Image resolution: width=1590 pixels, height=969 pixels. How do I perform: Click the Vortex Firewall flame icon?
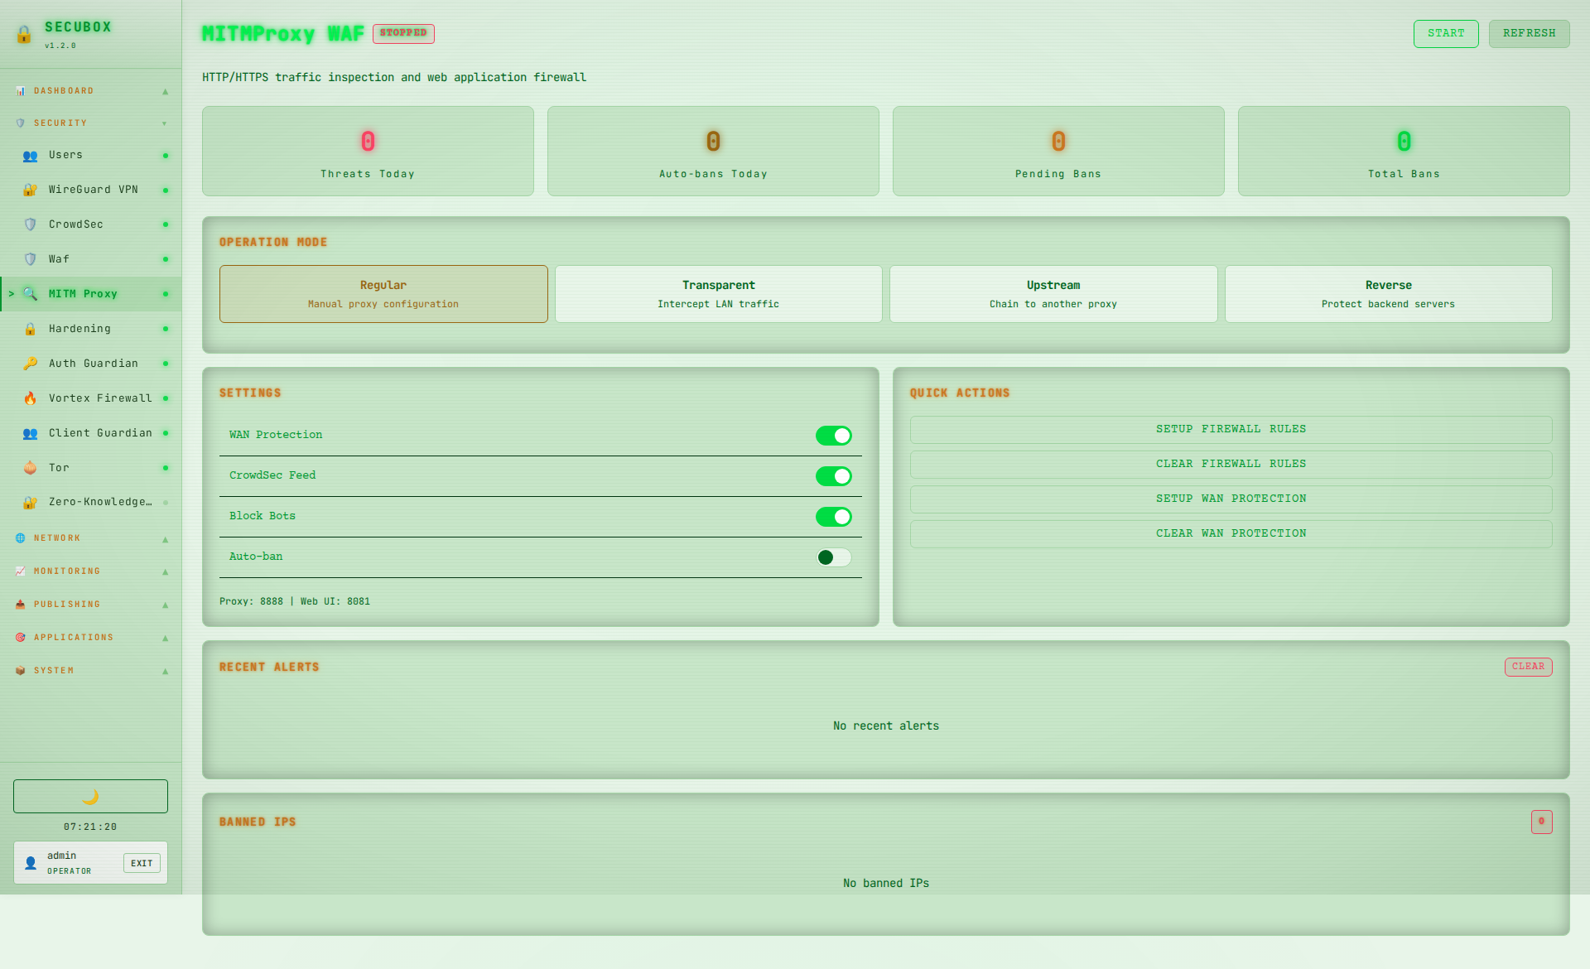point(30,398)
